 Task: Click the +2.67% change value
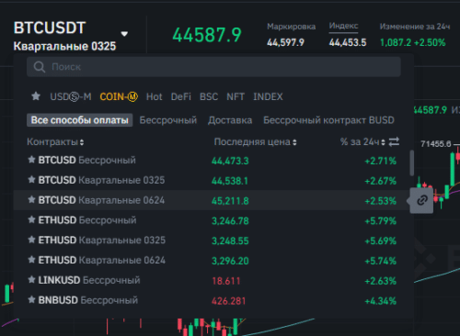pyautogui.click(x=380, y=181)
